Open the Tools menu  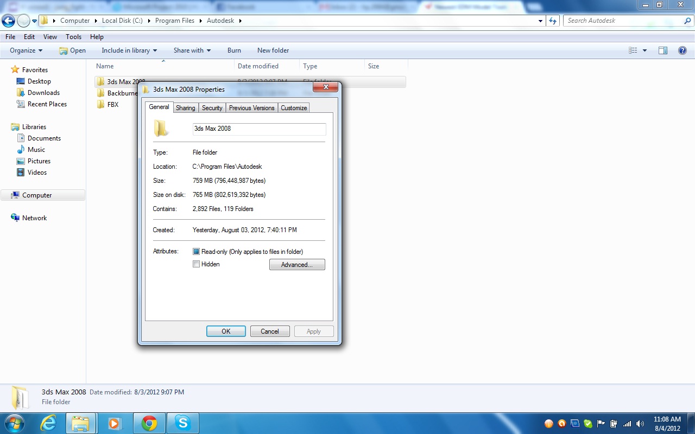pyautogui.click(x=73, y=37)
